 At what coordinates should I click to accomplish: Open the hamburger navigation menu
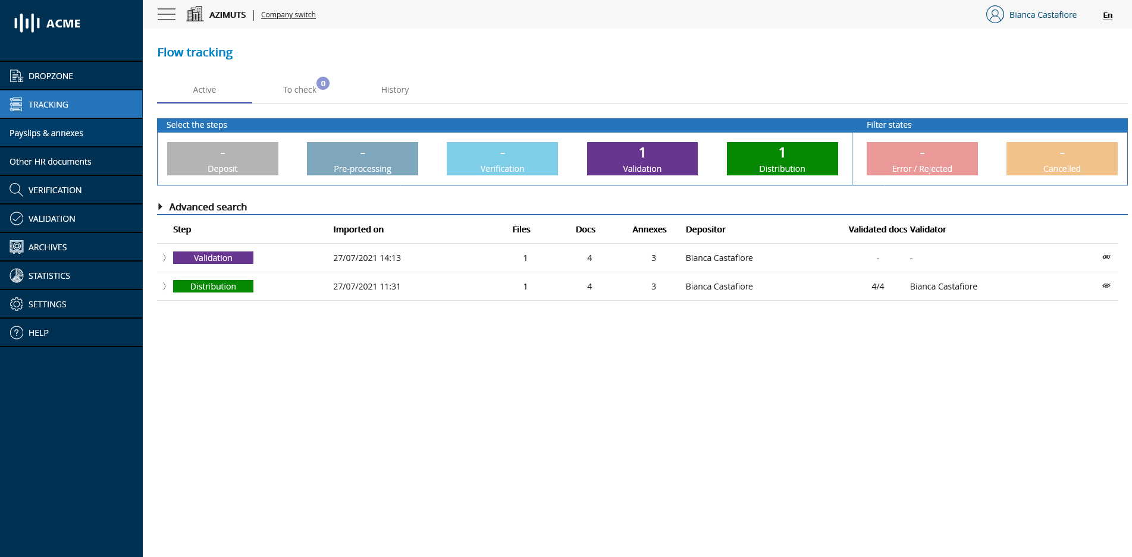coord(166,14)
